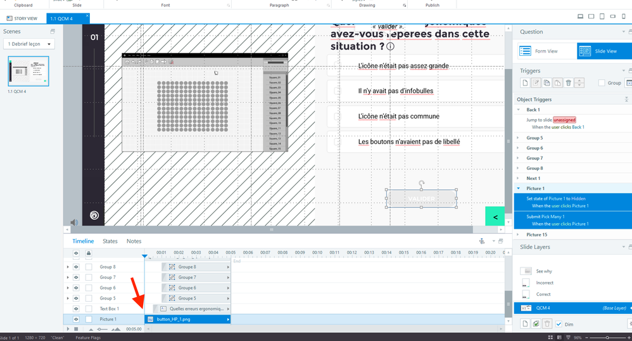Copy the selected trigger

click(547, 83)
